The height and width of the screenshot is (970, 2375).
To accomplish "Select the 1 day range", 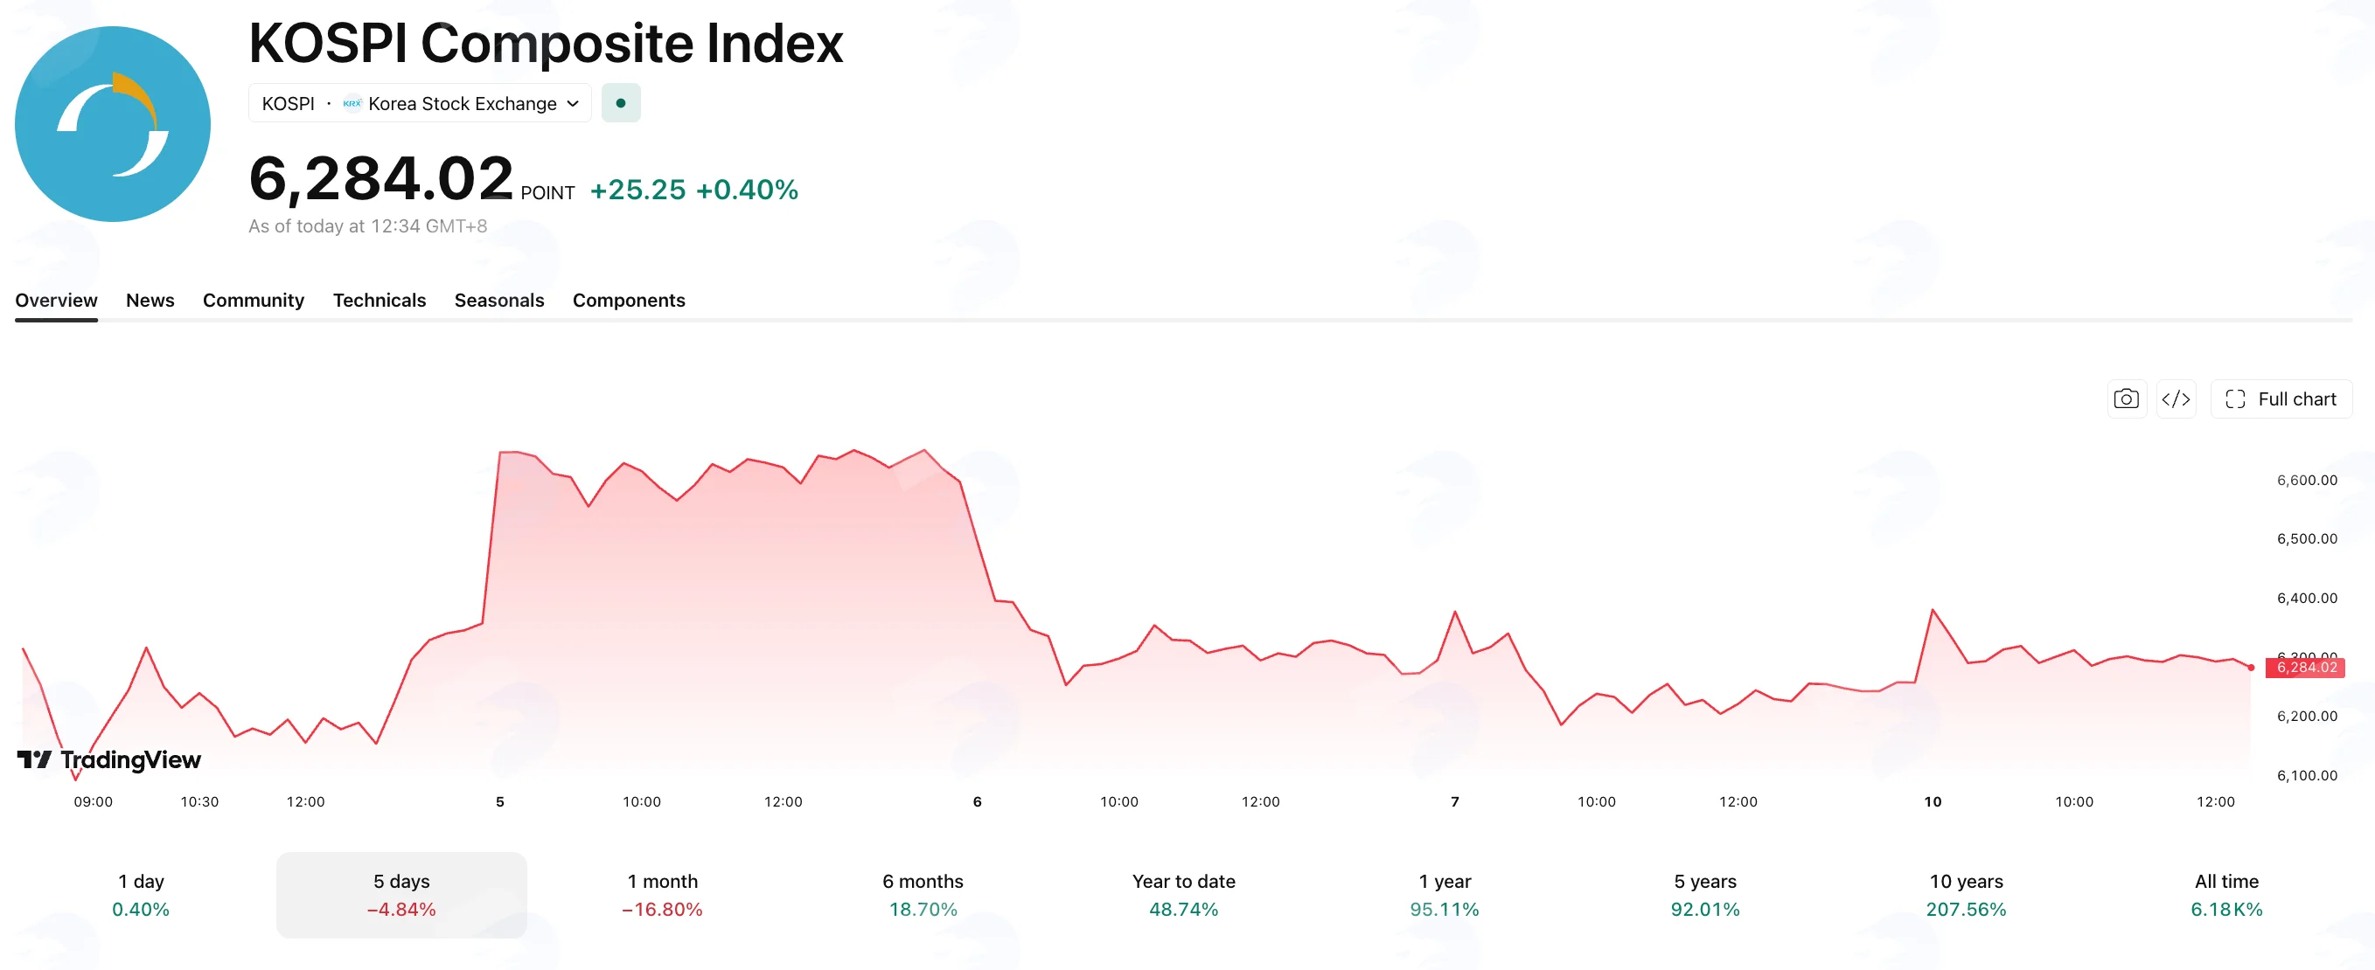I will coord(141,896).
